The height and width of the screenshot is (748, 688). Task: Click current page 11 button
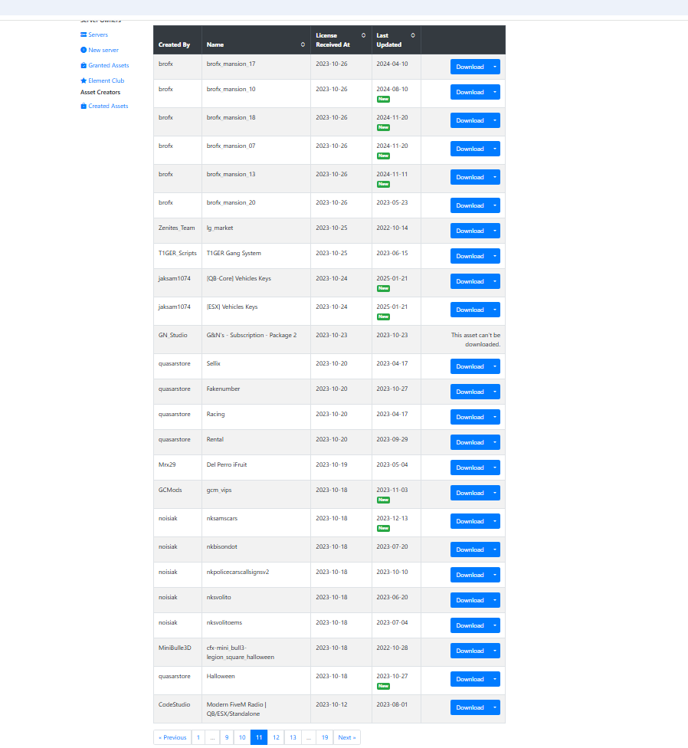(259, 737)
